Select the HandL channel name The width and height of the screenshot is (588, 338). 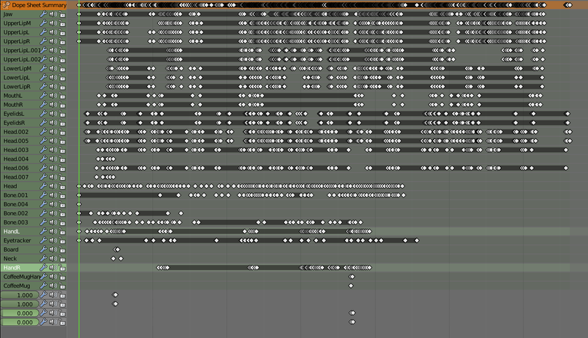click(11, 232)
